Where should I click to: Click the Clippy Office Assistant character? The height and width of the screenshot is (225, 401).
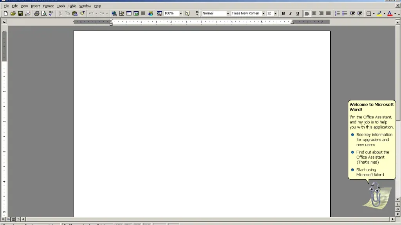tap(377, 195)
